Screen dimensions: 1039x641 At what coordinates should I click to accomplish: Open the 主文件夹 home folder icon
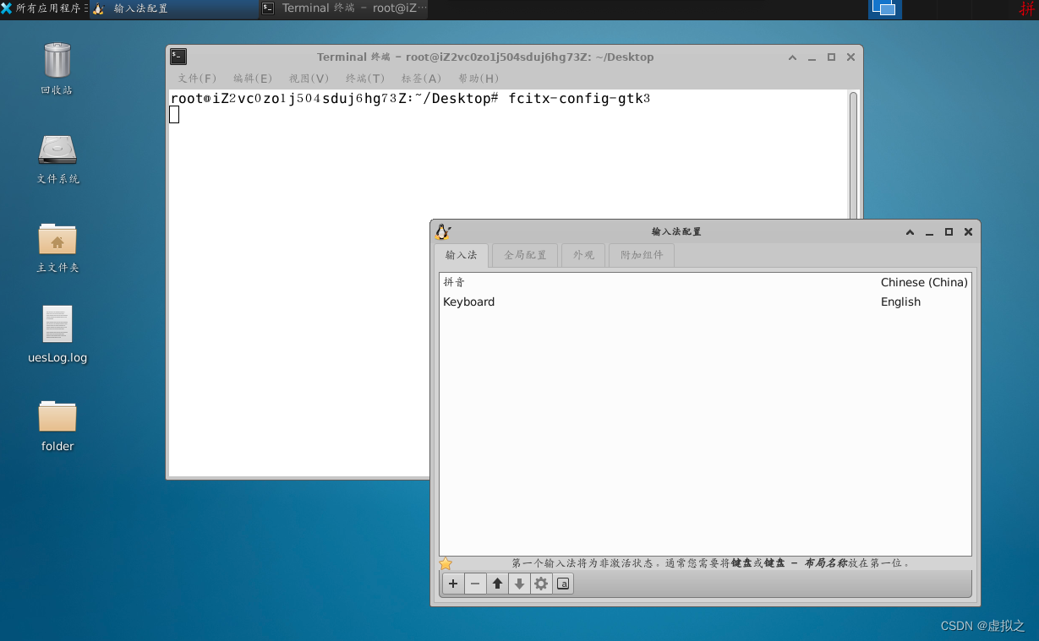click(57, 240)
